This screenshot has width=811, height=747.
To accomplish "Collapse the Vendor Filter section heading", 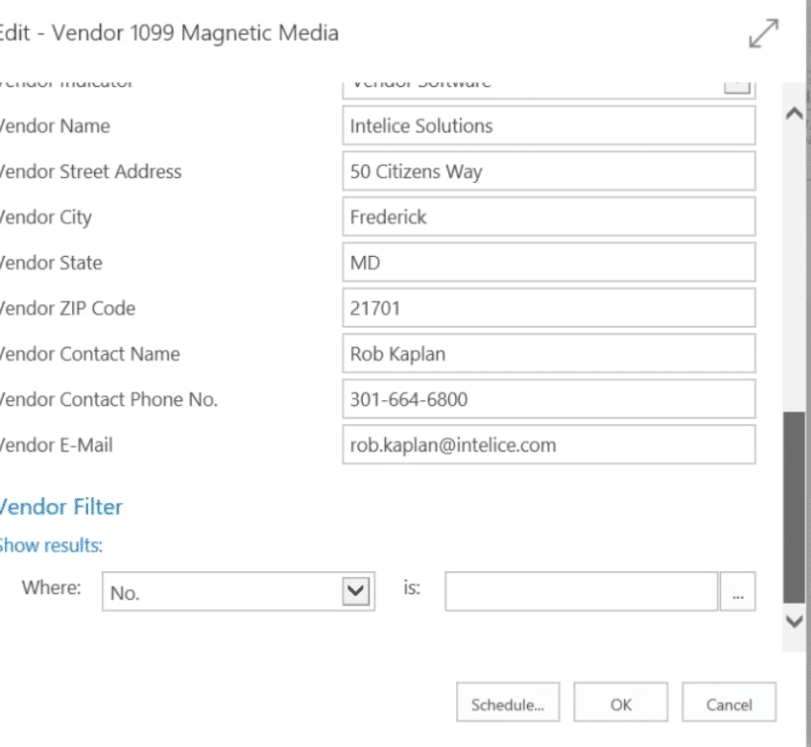I will (x=61, y=507).
